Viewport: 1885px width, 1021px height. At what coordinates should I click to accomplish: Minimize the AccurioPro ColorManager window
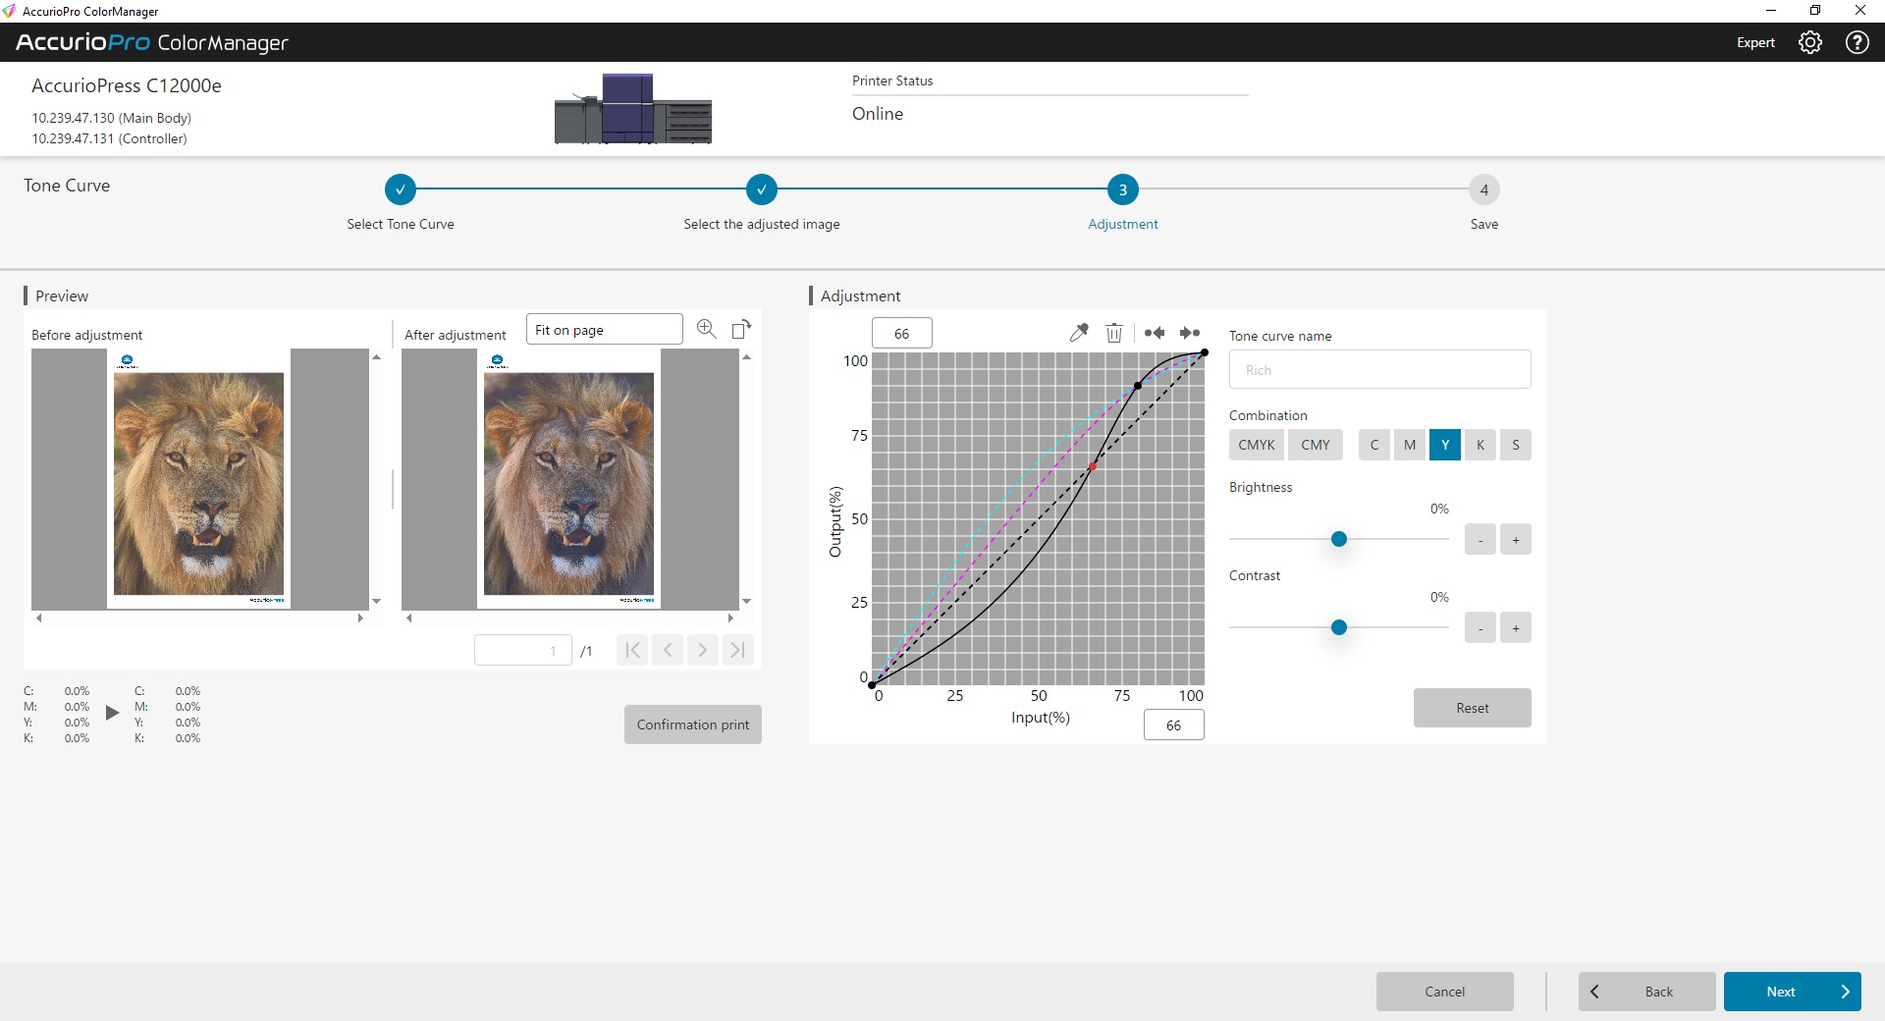click(x=1771, y=11)
